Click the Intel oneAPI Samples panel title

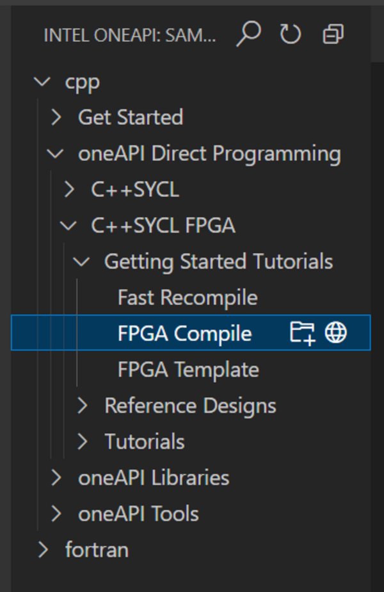[129, 35]
